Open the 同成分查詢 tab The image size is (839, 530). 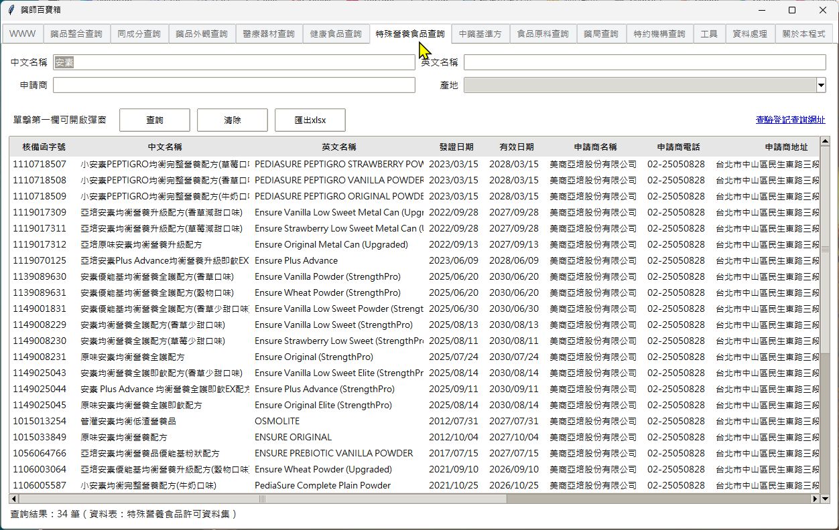(x=139, y=33)
